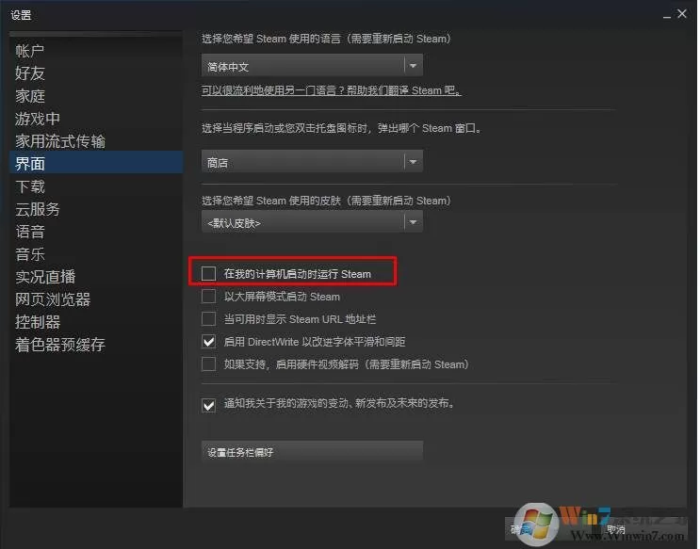
Task: Toggle 显示 Steam URL 地址栏 checkbox
Action: point(208,319)
